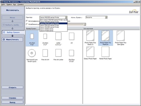Viewport: 141px width, 106px height.
Task: Select Canon MG2400 series Printer in list
Action: [54, 27]
